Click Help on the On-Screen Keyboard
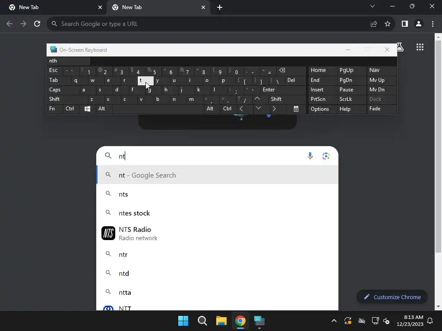Screen dimensions: 442x331 (352, 109)
